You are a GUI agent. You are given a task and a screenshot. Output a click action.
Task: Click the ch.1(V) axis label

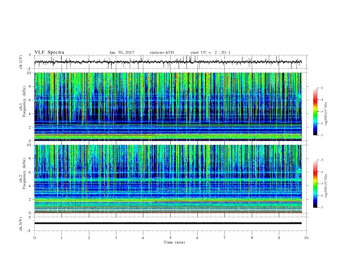click(21, 62)
